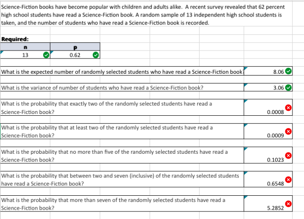Click red X icon beside 5.2852 answer
The image size is (304, 219).
coord(288,204)
